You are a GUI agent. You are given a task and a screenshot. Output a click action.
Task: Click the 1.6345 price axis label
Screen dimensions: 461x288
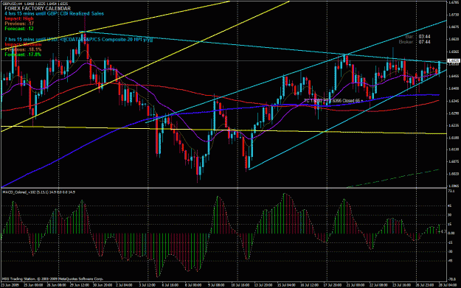tap(454, 101)
